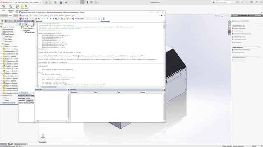Click the VBA Save macro icon
The width and height of the screenshot is (263, 147).
28,18
